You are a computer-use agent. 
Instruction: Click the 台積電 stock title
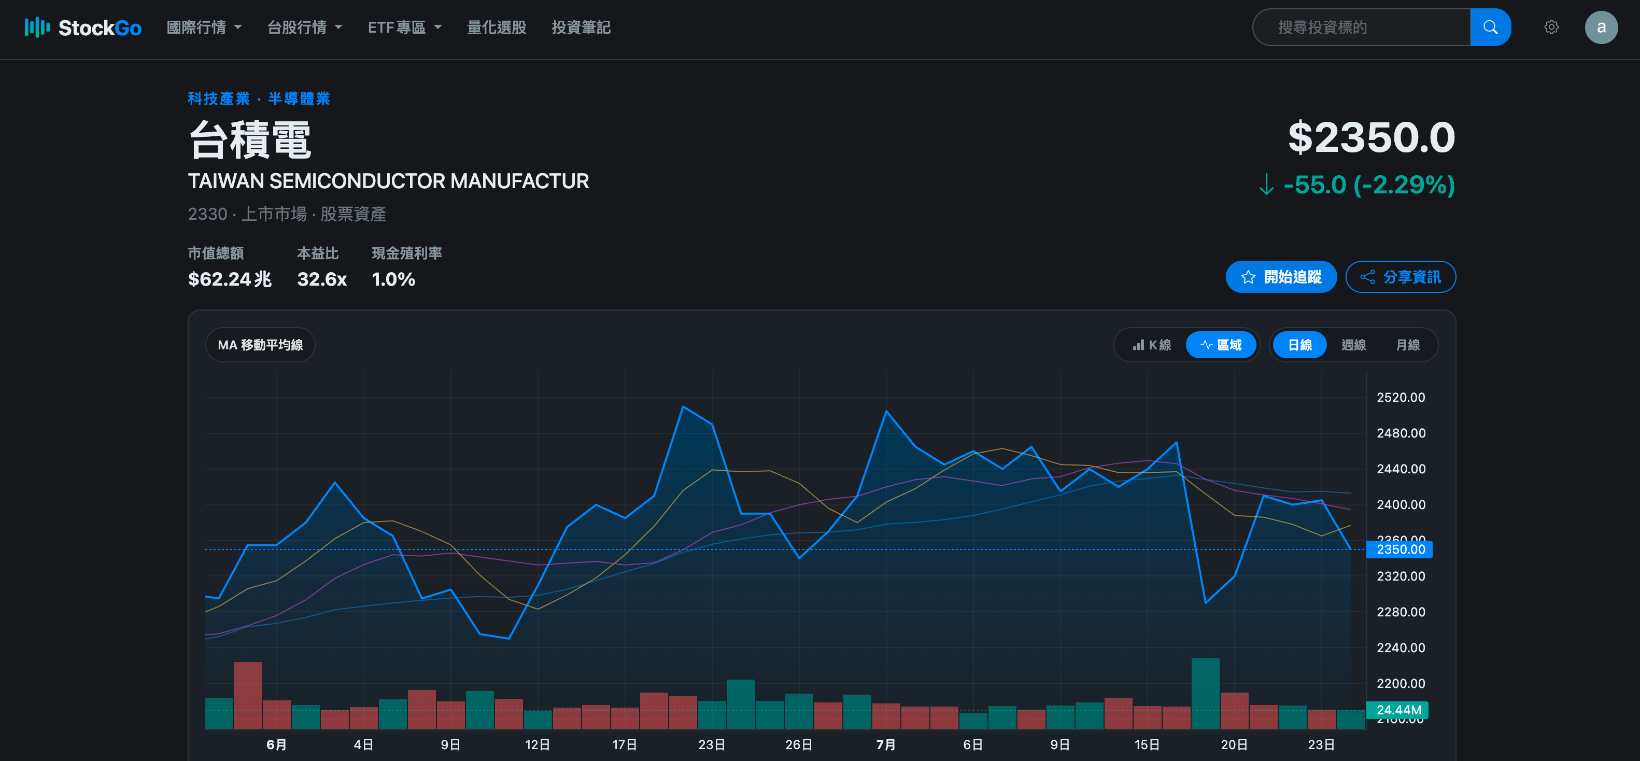point(250,139)
